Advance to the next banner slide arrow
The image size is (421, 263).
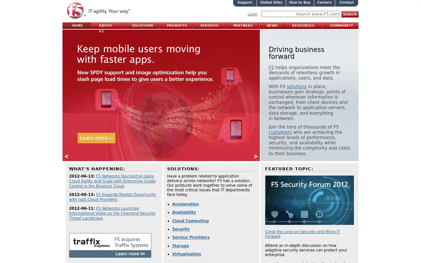[256, 156]
